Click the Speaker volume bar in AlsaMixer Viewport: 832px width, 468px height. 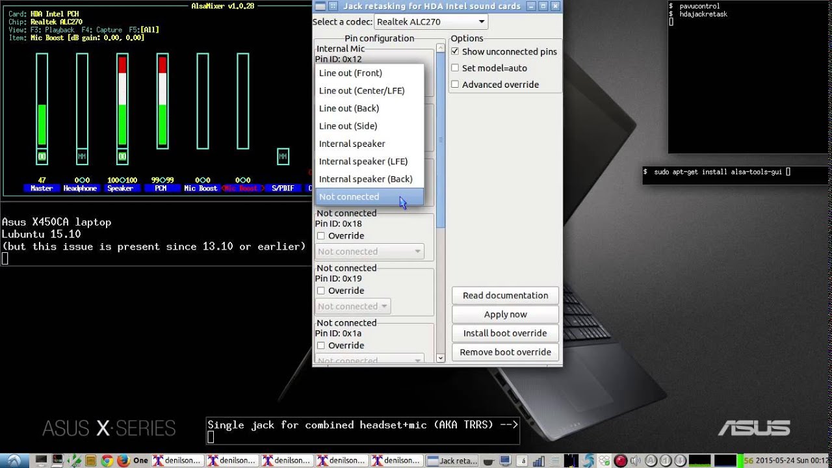point(122,100)
